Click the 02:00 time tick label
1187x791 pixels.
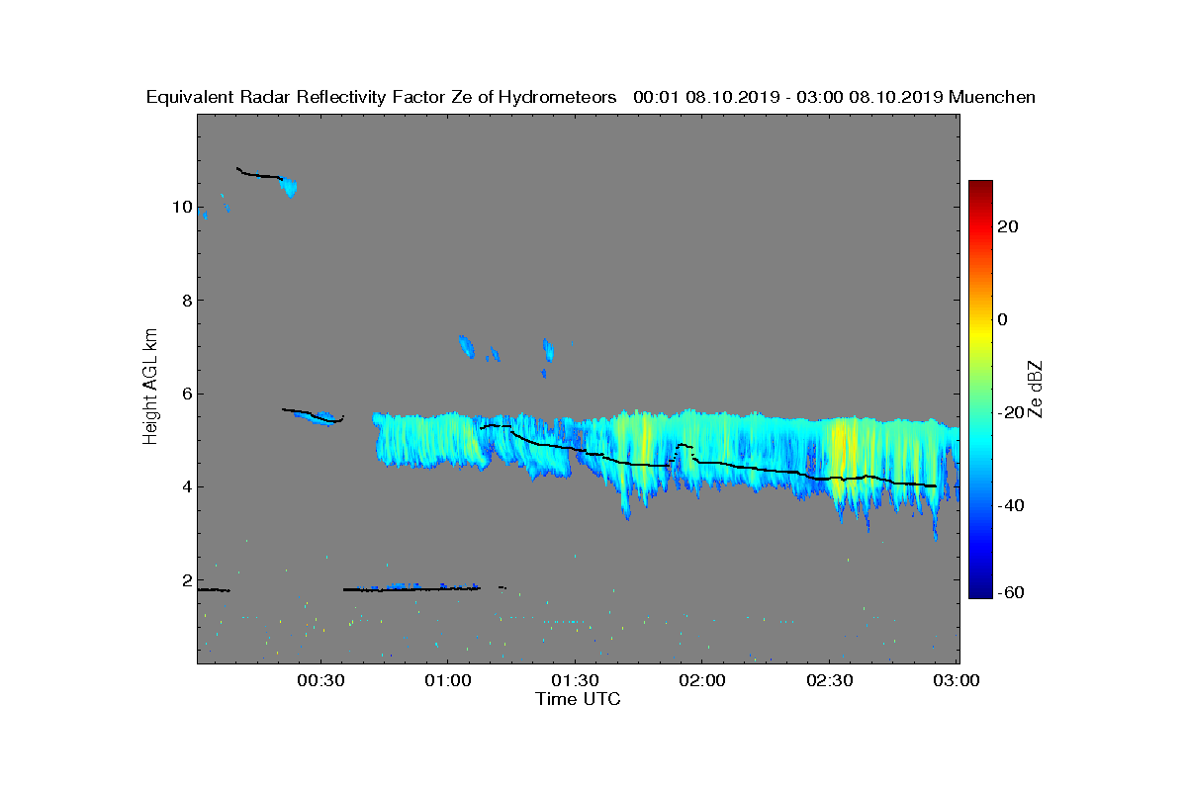[x=701, y=681]
